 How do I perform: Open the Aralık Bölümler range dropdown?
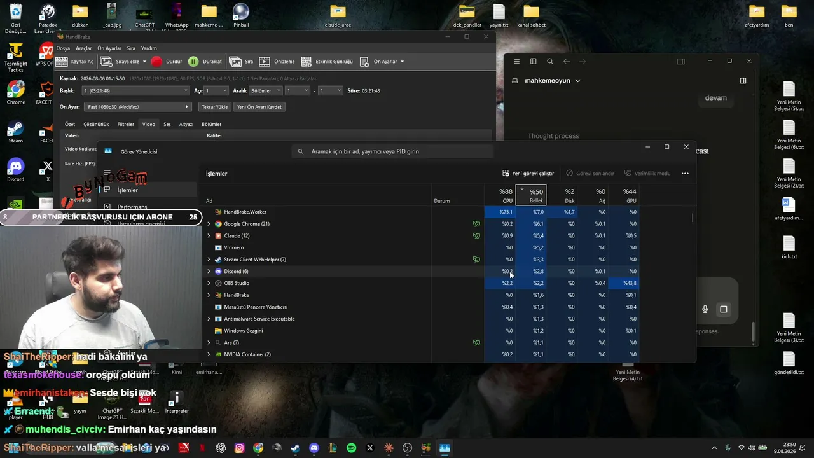[x=266, y=91]
